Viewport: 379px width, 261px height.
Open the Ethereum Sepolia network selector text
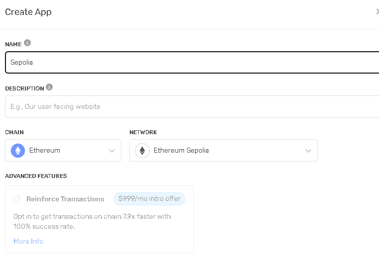[x=181, y=151]
